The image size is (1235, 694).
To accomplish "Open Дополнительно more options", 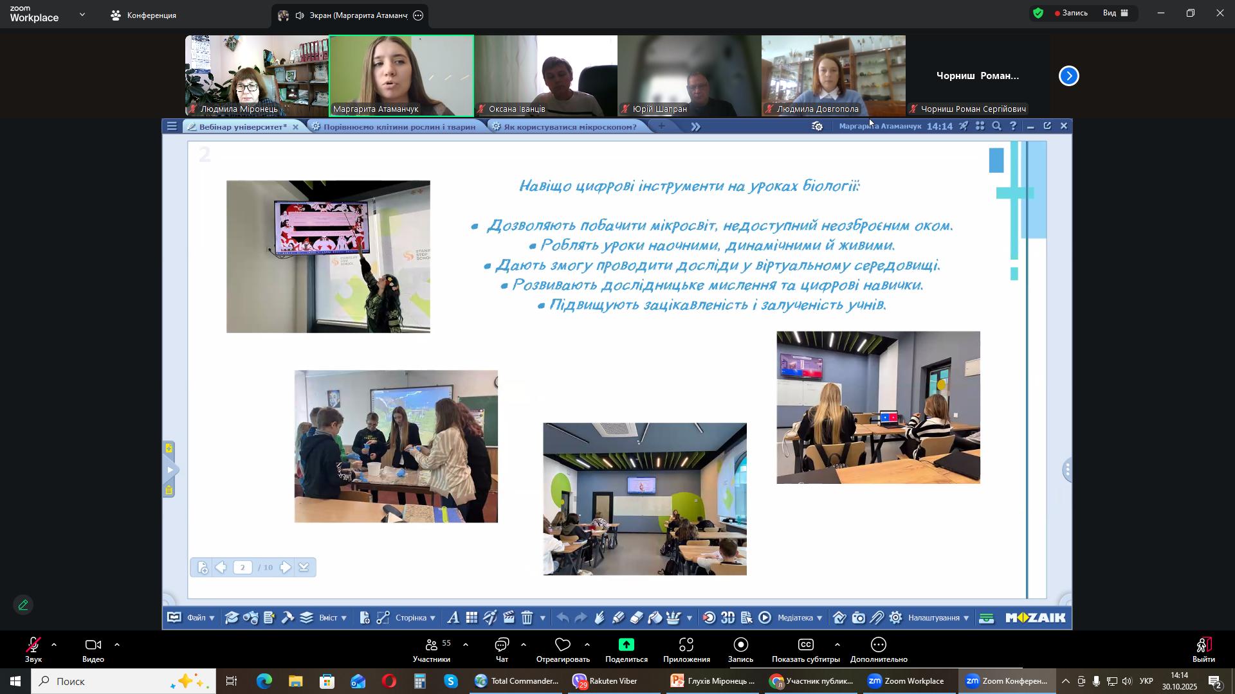I will (879, 649).
